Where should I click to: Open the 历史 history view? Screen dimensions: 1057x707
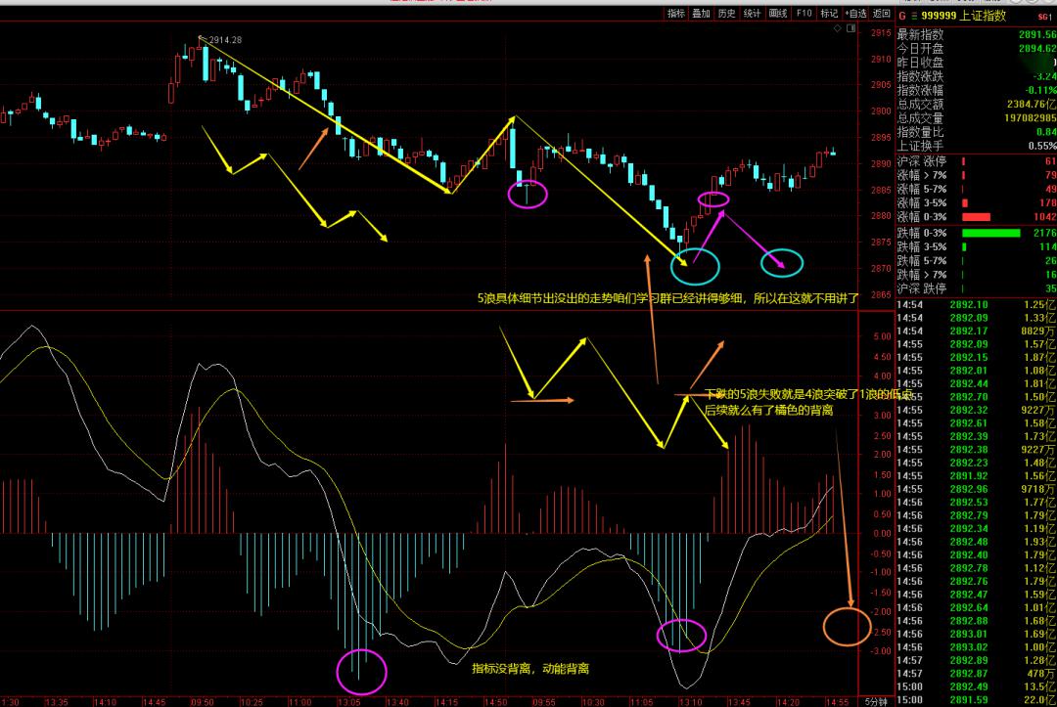pos(726,14)
